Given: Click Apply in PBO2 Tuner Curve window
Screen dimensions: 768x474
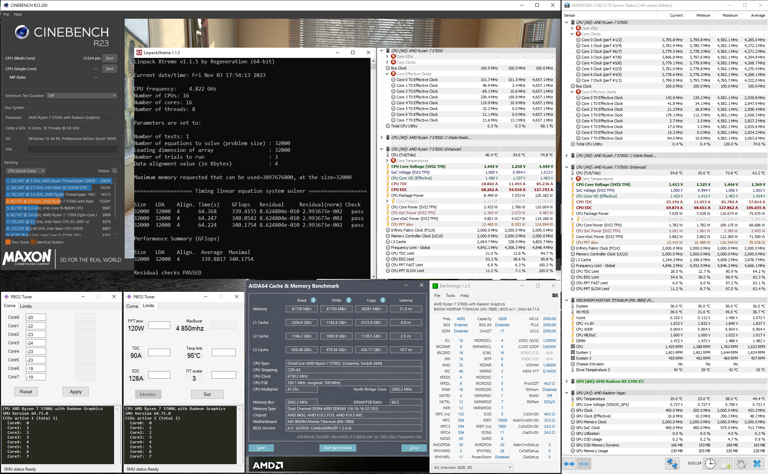Looking at the screenshot, I should point(76,392).
